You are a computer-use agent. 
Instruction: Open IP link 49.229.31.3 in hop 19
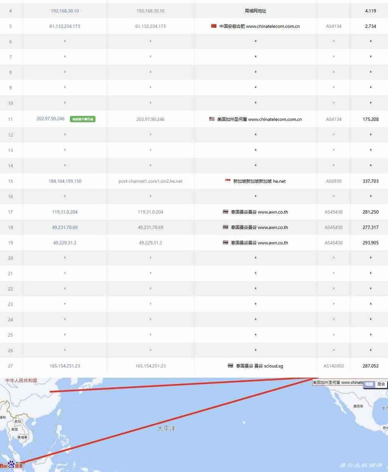click(65, 243)
